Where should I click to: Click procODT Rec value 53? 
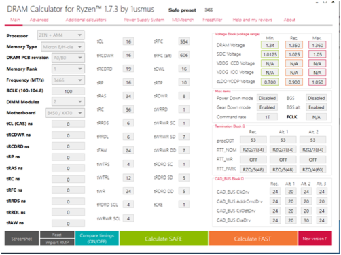click(253, 140)
